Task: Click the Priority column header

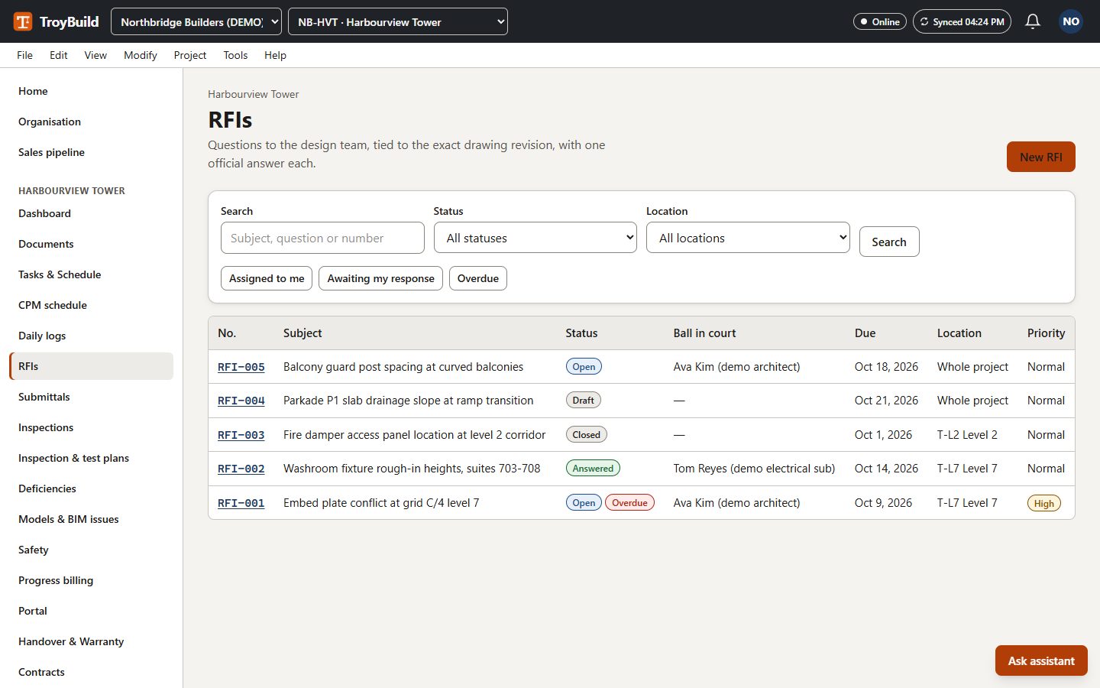Action: click(1046, 333)
